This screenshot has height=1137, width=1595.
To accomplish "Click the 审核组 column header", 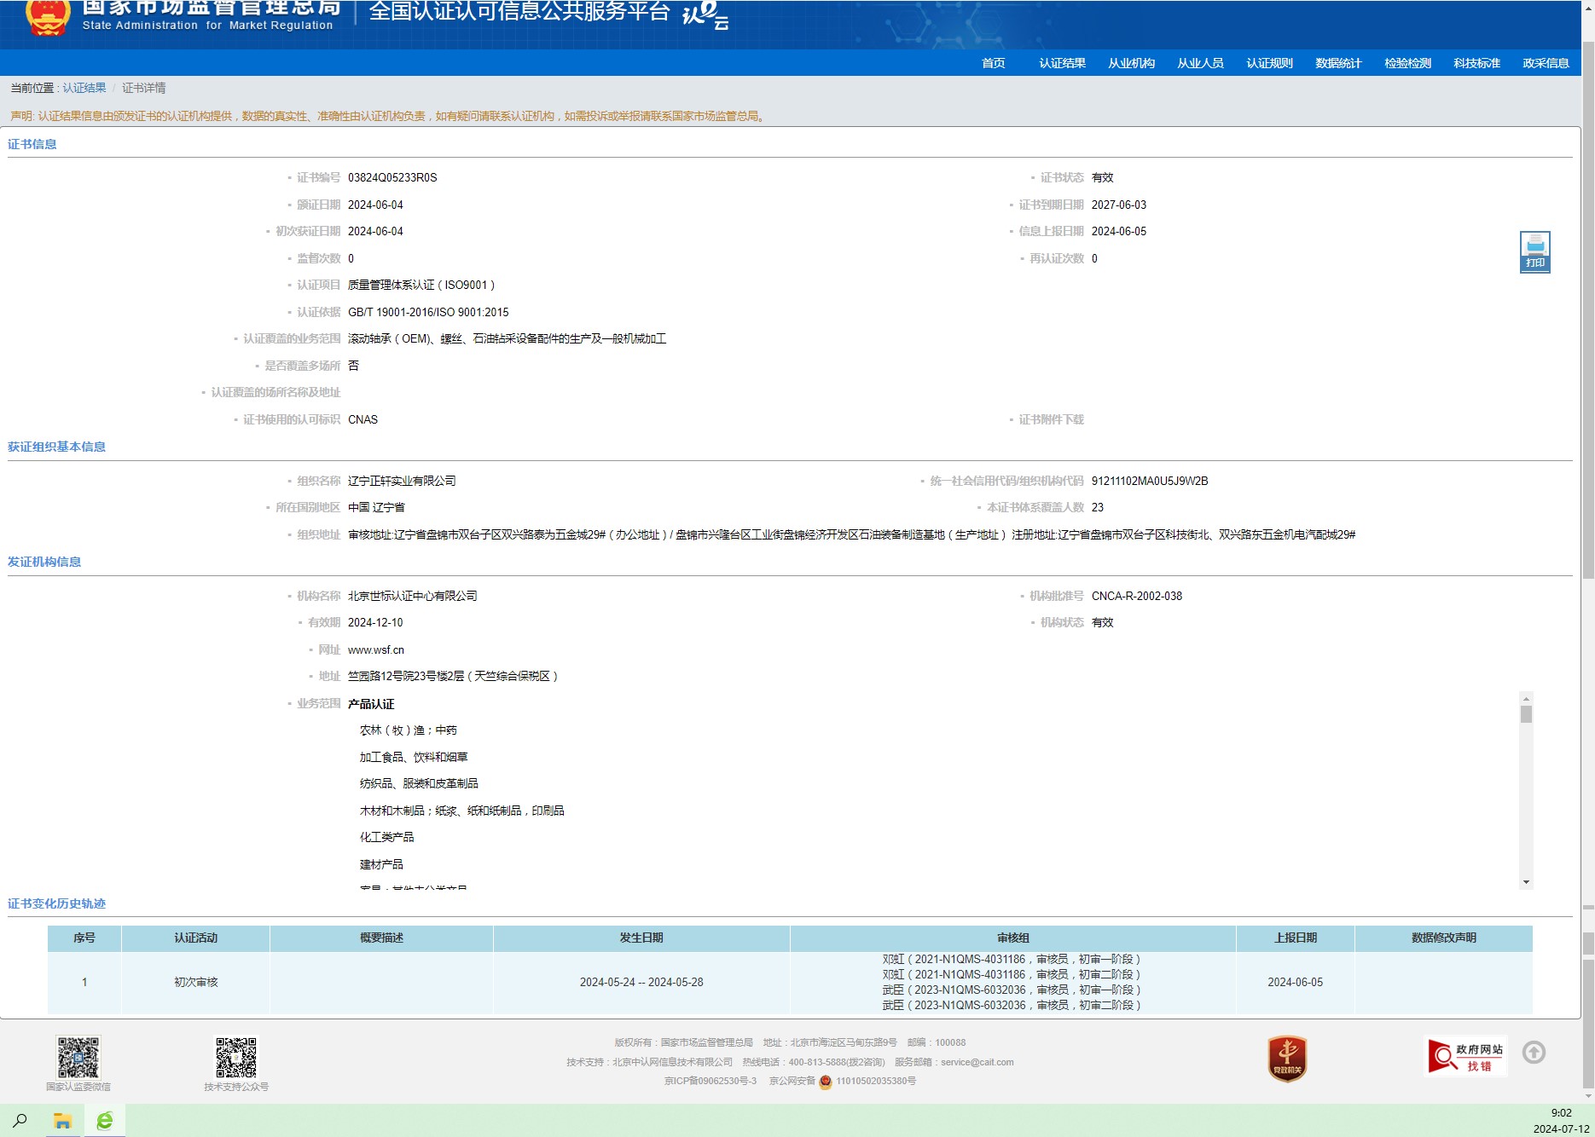I will [x=1013, y=938].
